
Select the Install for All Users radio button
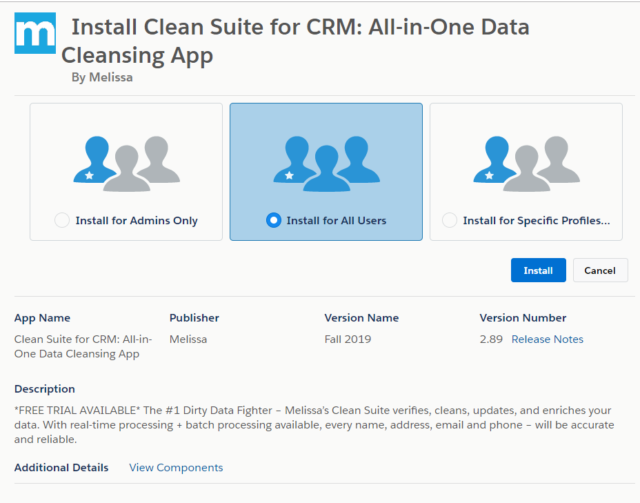pos(274,221)
